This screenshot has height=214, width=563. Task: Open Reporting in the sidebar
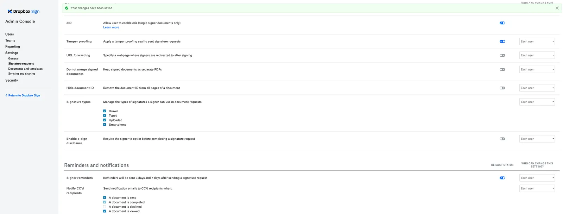point(13,46)
